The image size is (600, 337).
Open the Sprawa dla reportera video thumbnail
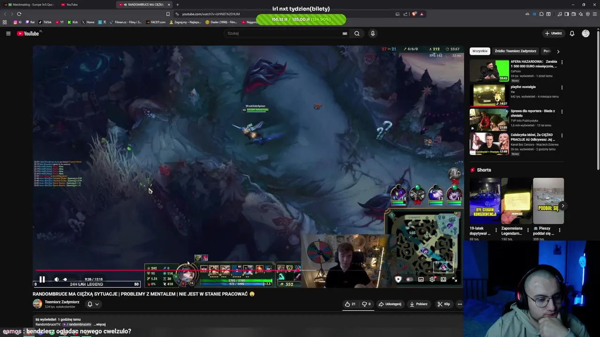click(489, 119)
